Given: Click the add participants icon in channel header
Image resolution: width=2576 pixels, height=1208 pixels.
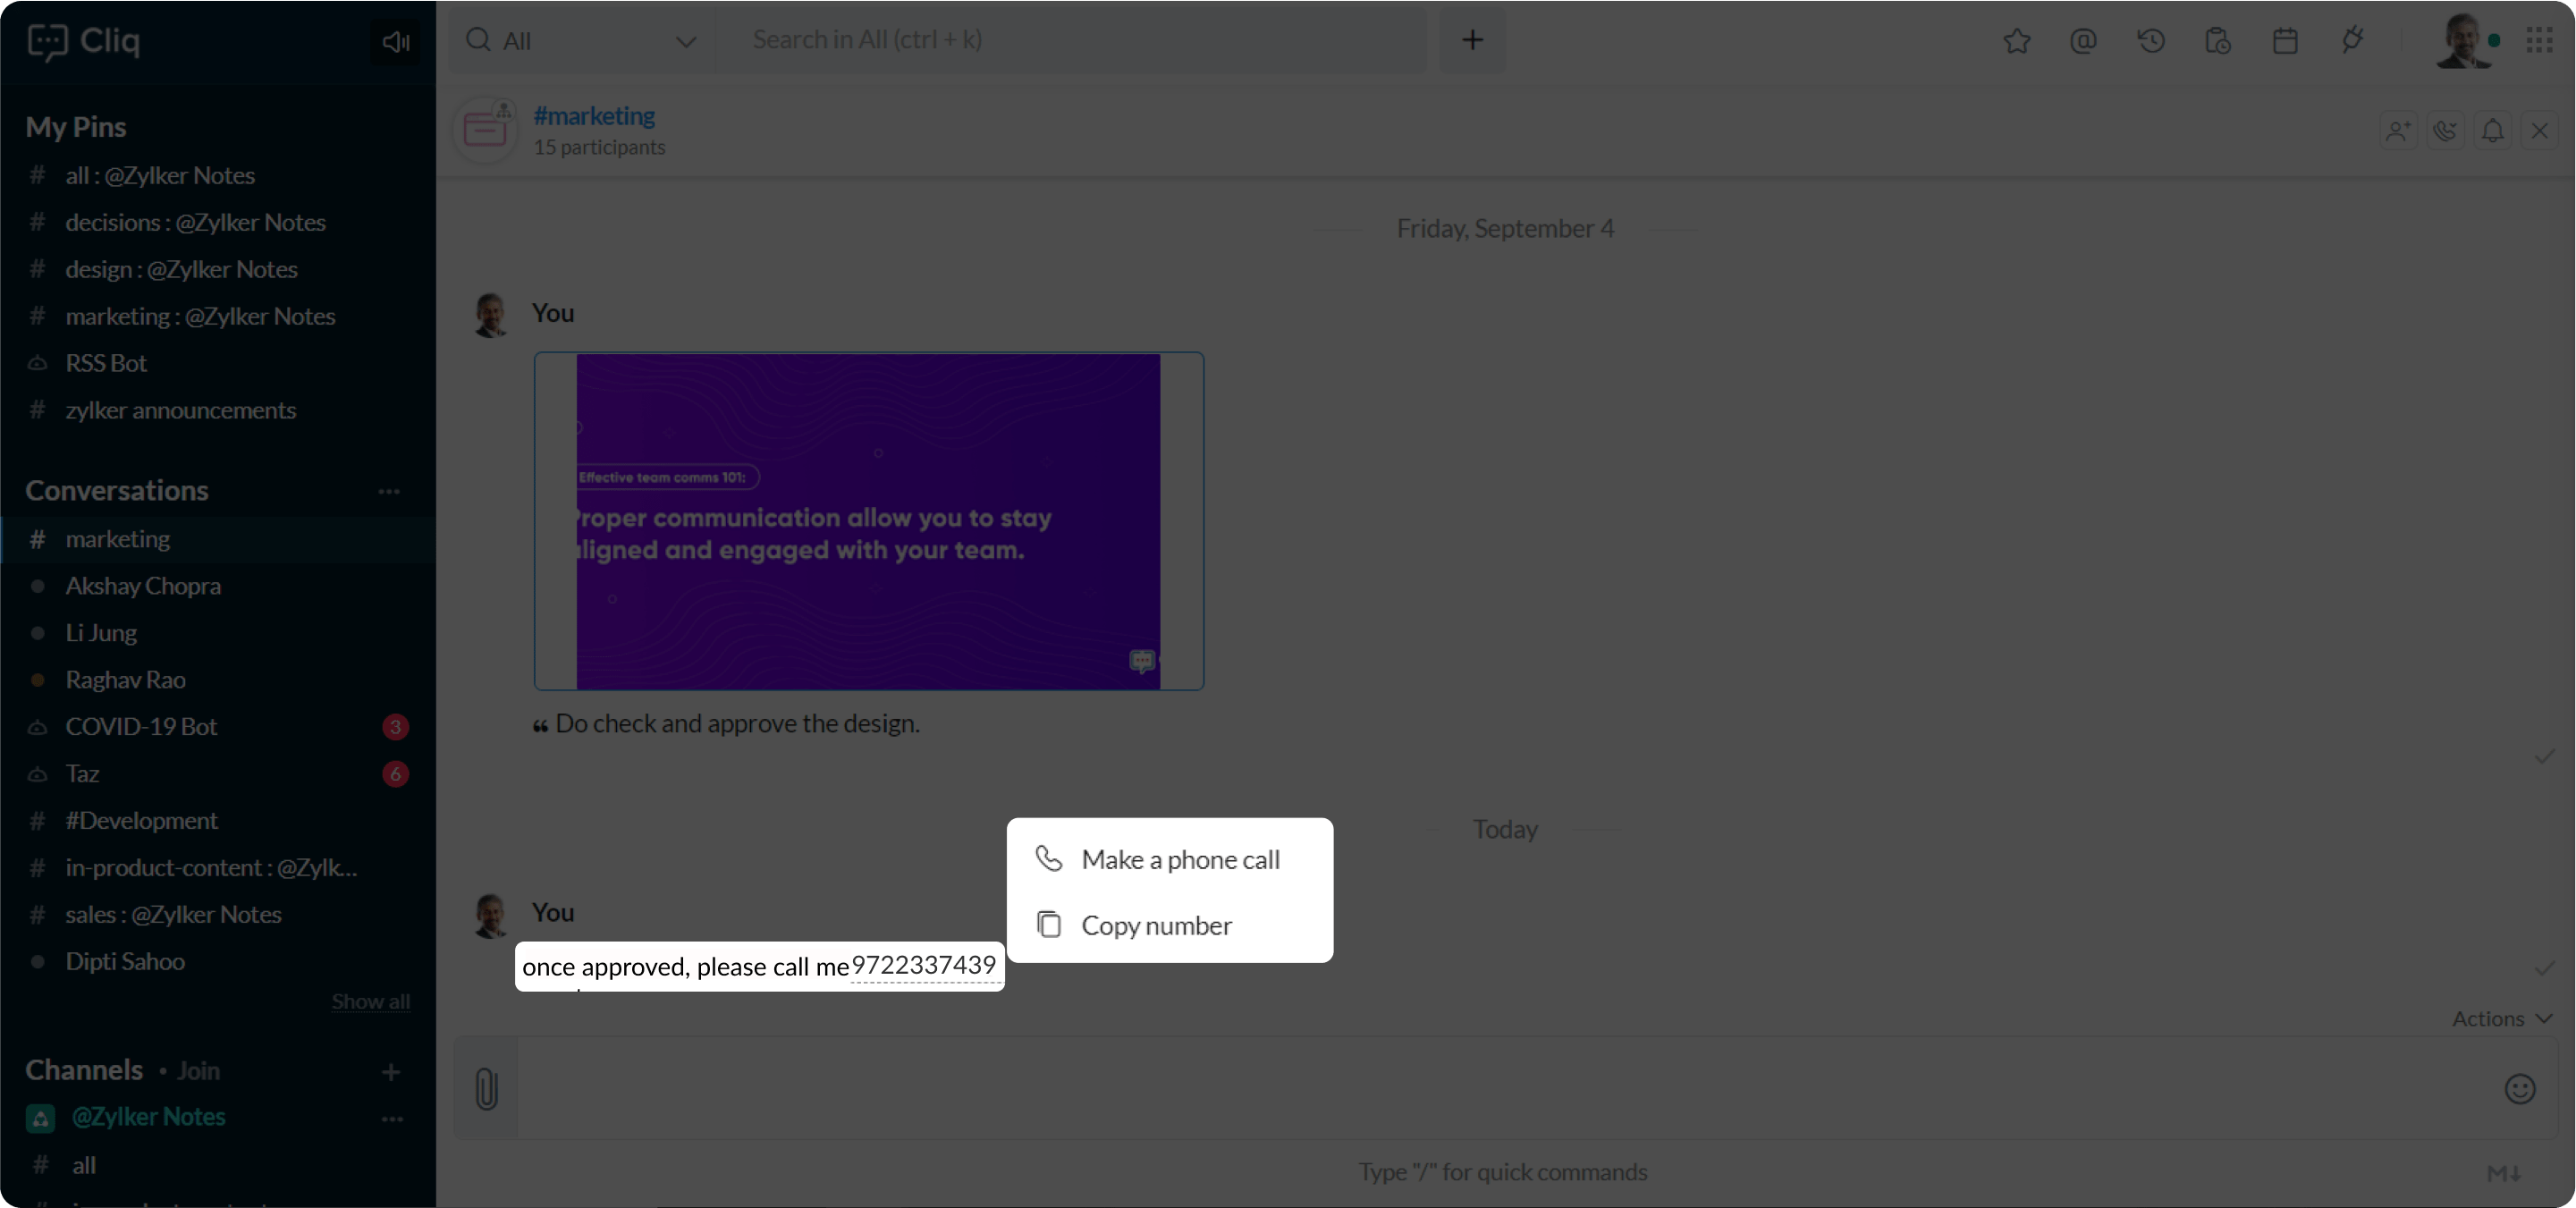Looking at the screenshot, I should pos(2398,131).
